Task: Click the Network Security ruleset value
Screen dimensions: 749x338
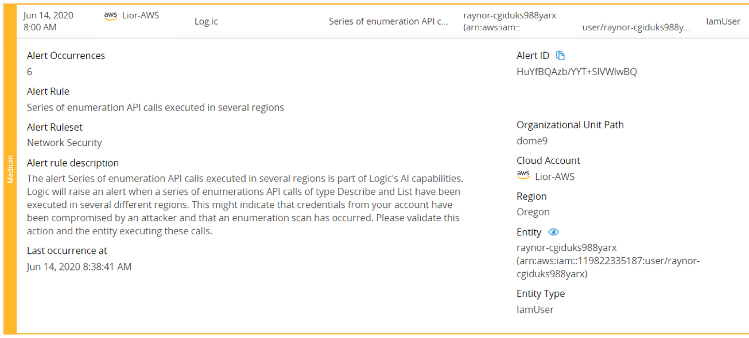Action: pyautogui.click(x=64, y=143)
